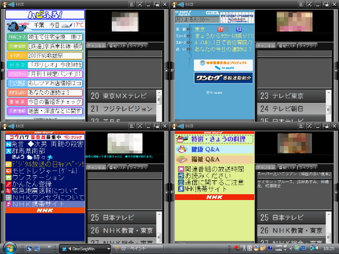
Task: Select the 占い bullet in tv asahi panel
Action: [189, 49]
